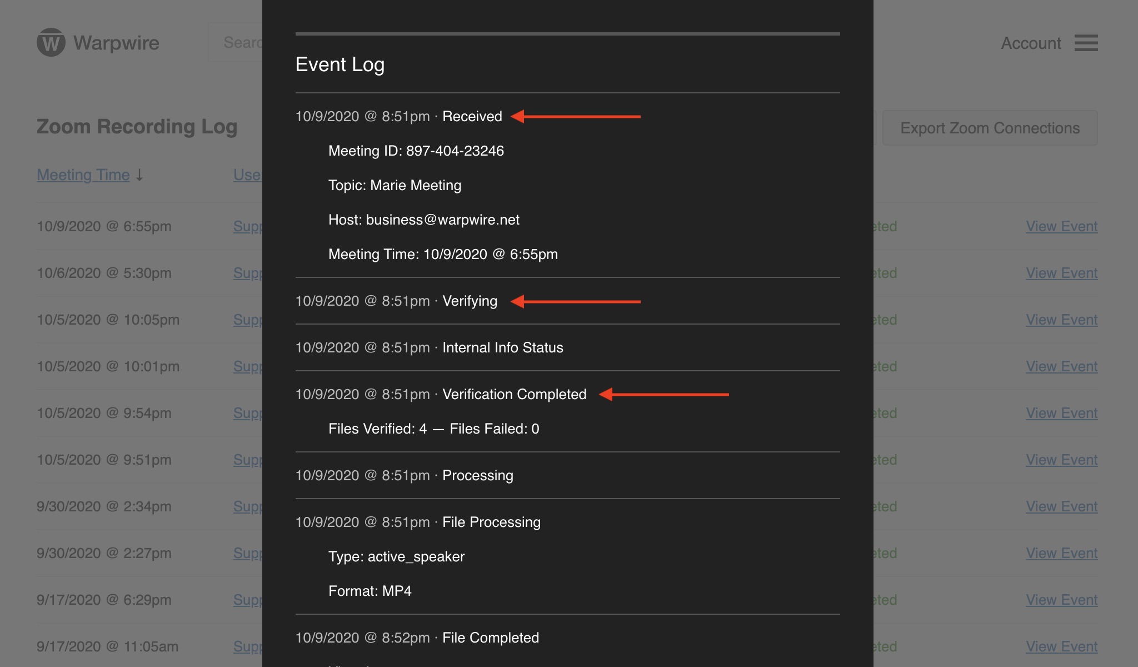Click View Event link for 10/6/2020
Image resolution: width=1138 pixels, height=667 pixels.
(1061, 272)
